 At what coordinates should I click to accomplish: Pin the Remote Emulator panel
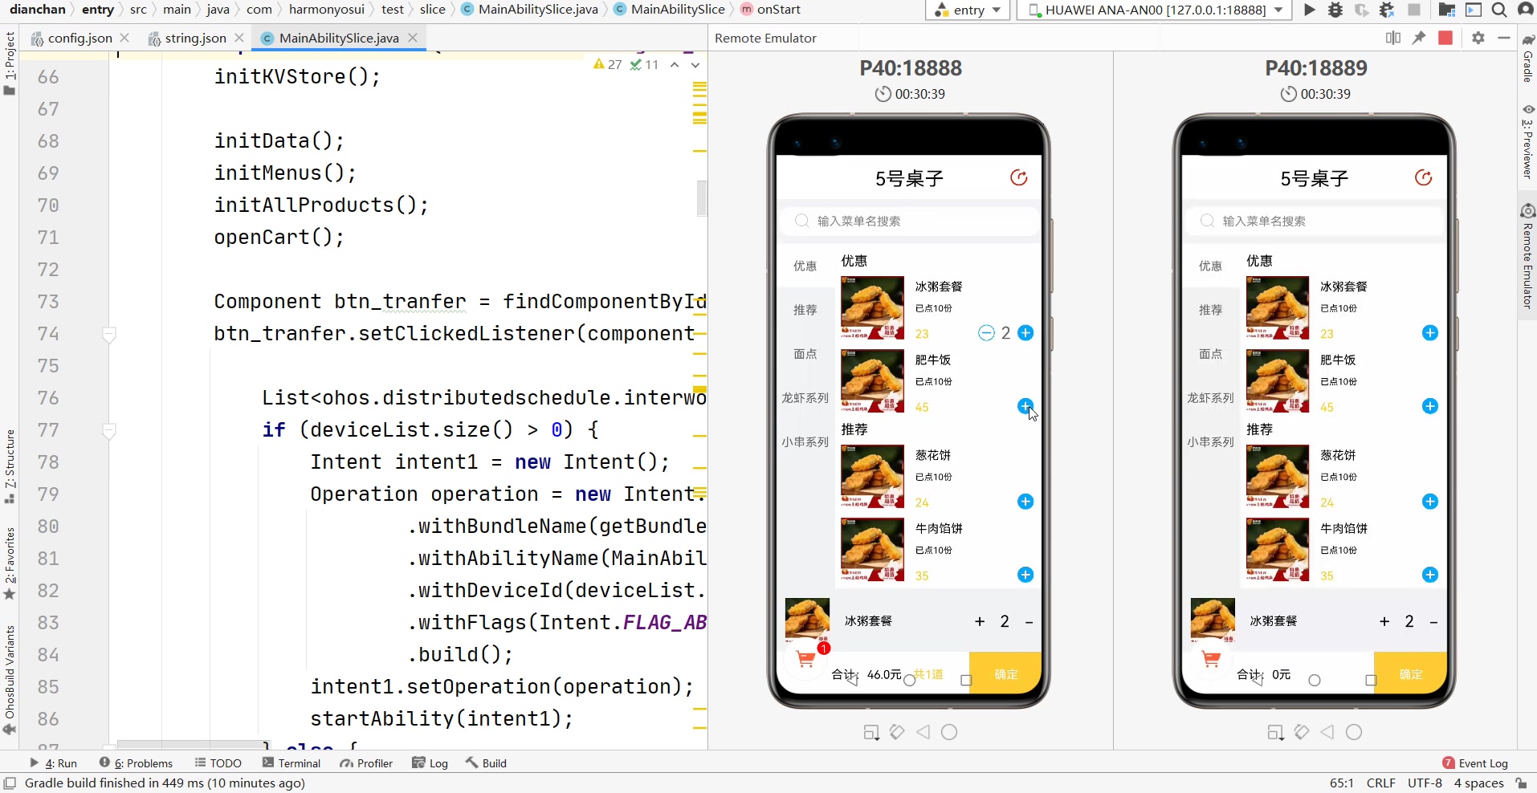tap(1419, 38)
